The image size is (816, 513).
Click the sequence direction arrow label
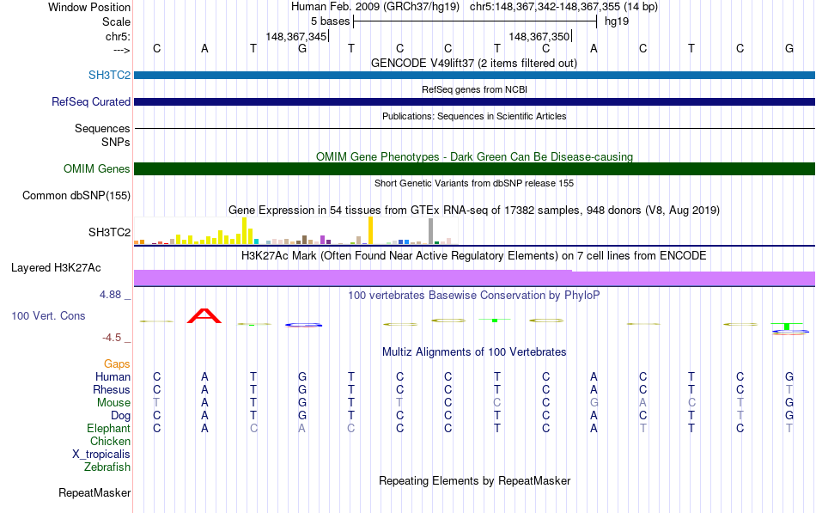[x=121, y=50]
